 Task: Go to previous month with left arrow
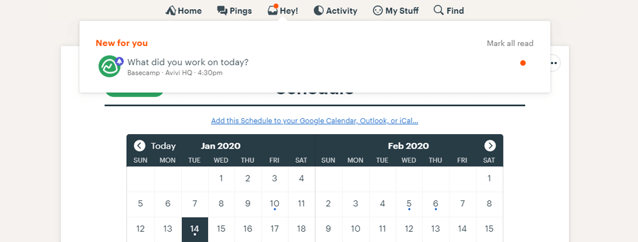tap(140, 146)
